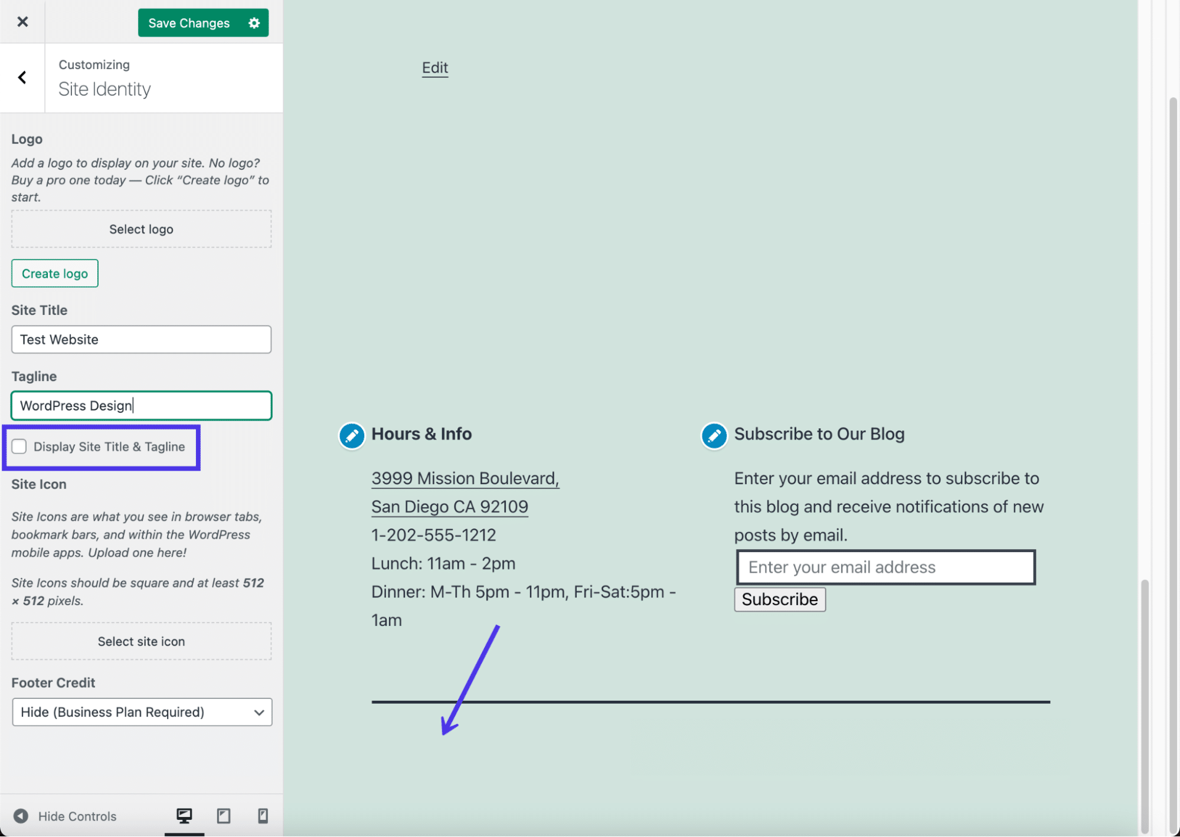This screenshot has height=837, width=1180.
Task: Click the Select site icon area
Action: (x=141, y=641)
